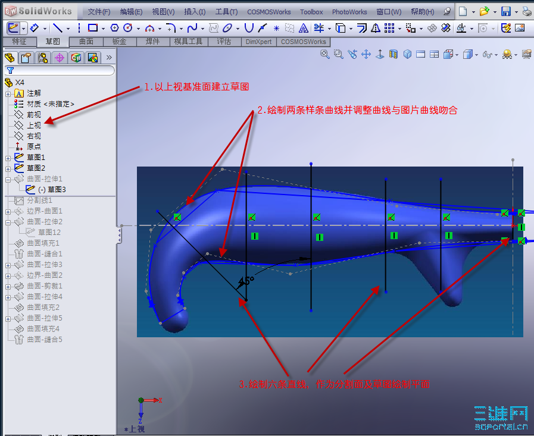The image size is (534, 436).
Task: Open the DimXpertManager panel tab
Action: pos(60,58)
